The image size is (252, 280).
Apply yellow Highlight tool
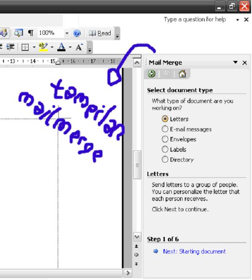[43, 47]
